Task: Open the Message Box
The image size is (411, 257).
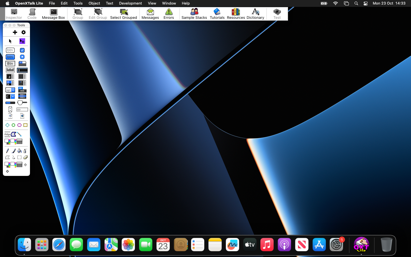Action: click(53, 14)
